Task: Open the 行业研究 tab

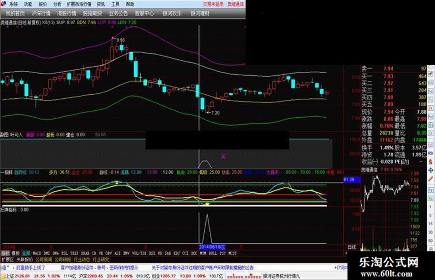Action: pos(101,260)
